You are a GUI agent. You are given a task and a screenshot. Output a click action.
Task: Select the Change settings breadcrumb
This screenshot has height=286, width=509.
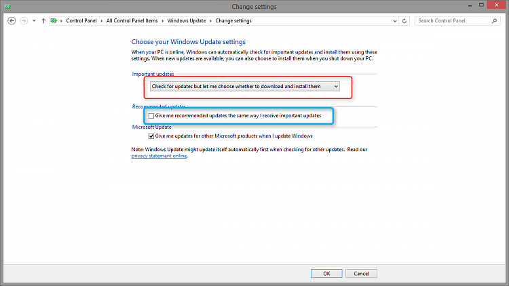233,21
